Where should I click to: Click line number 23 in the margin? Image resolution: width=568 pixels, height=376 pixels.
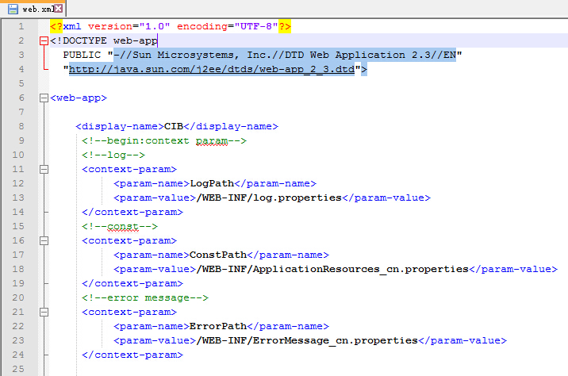tap(18, 340)
